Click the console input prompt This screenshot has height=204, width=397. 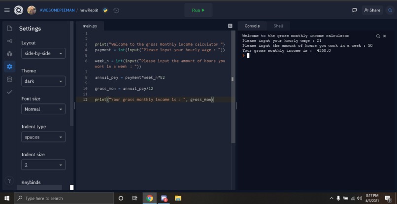tap(248, 56)
